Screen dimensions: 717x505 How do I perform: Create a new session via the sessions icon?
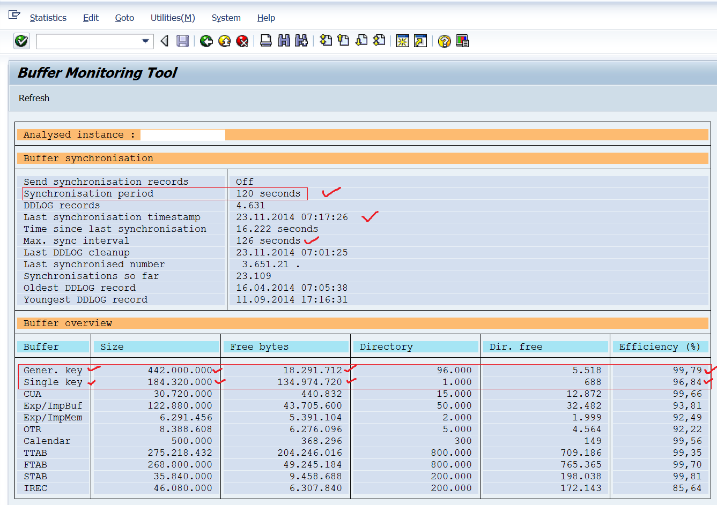pyautogui.click(x=402, y=41)
